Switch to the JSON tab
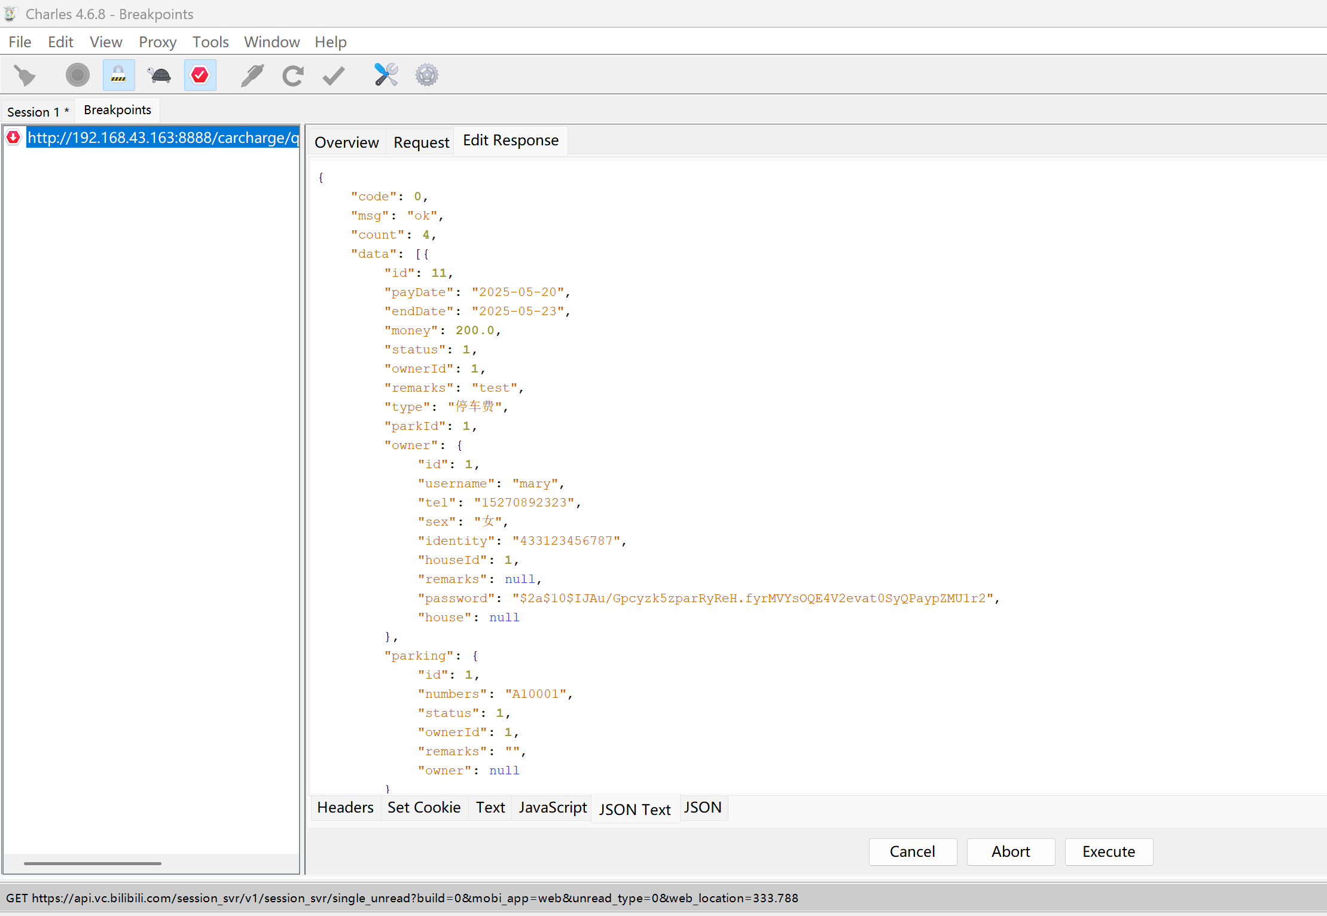 [x=703, y=807]
